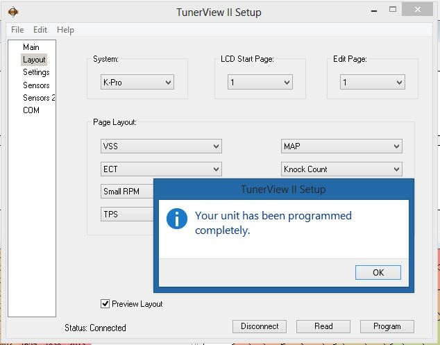This screenshot has width=440, height=345.
Task: Open the Knock Count dropdown
Action: coord(341,169)
